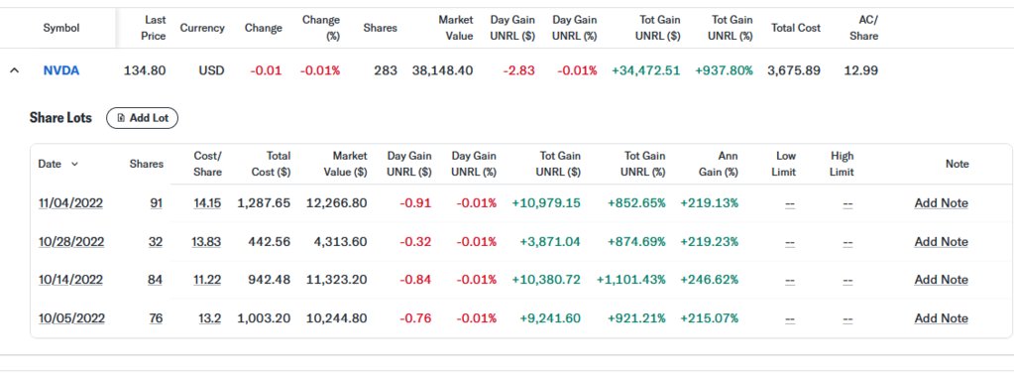Edit the 76 shares value
The height and width of the screenshot is (373, 1014).
click(156, 318)
